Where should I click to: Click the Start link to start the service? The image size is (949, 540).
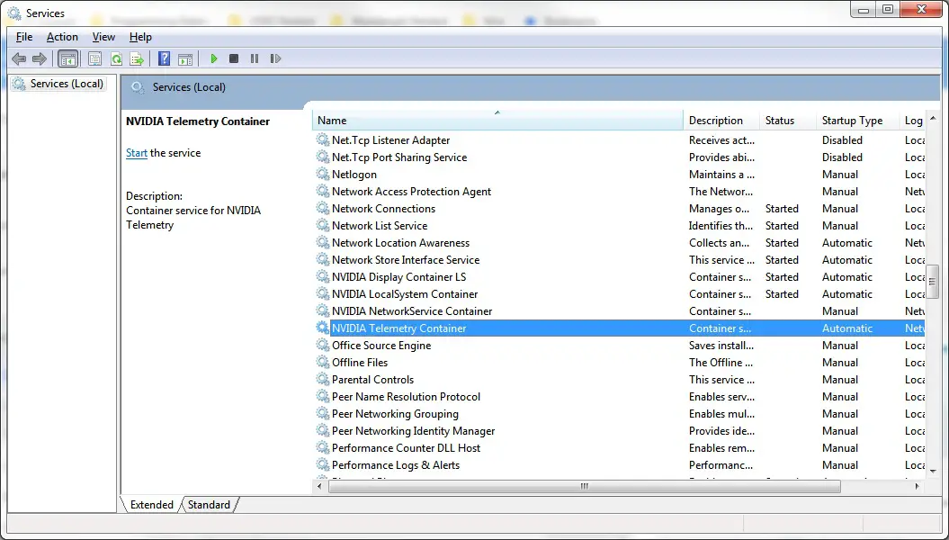(x=137, y=153)
